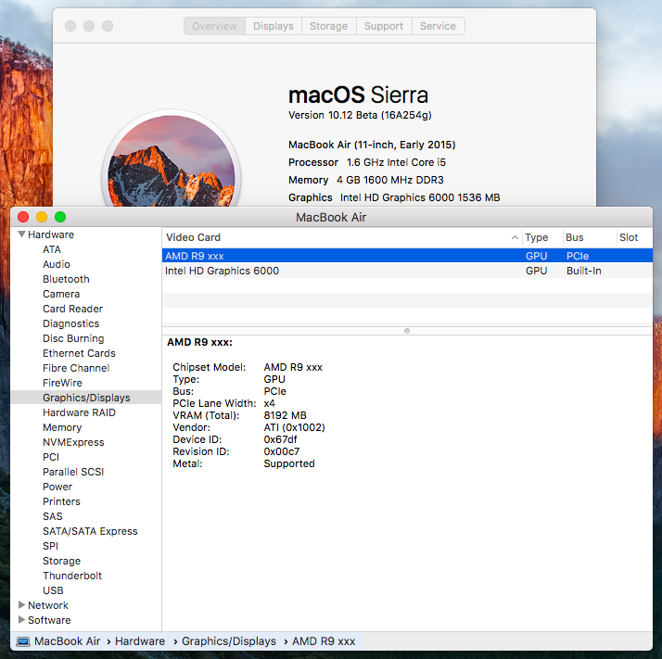Select Power entry in sidebar
This screenshot has height=659, width=662.
pos(57,487)
